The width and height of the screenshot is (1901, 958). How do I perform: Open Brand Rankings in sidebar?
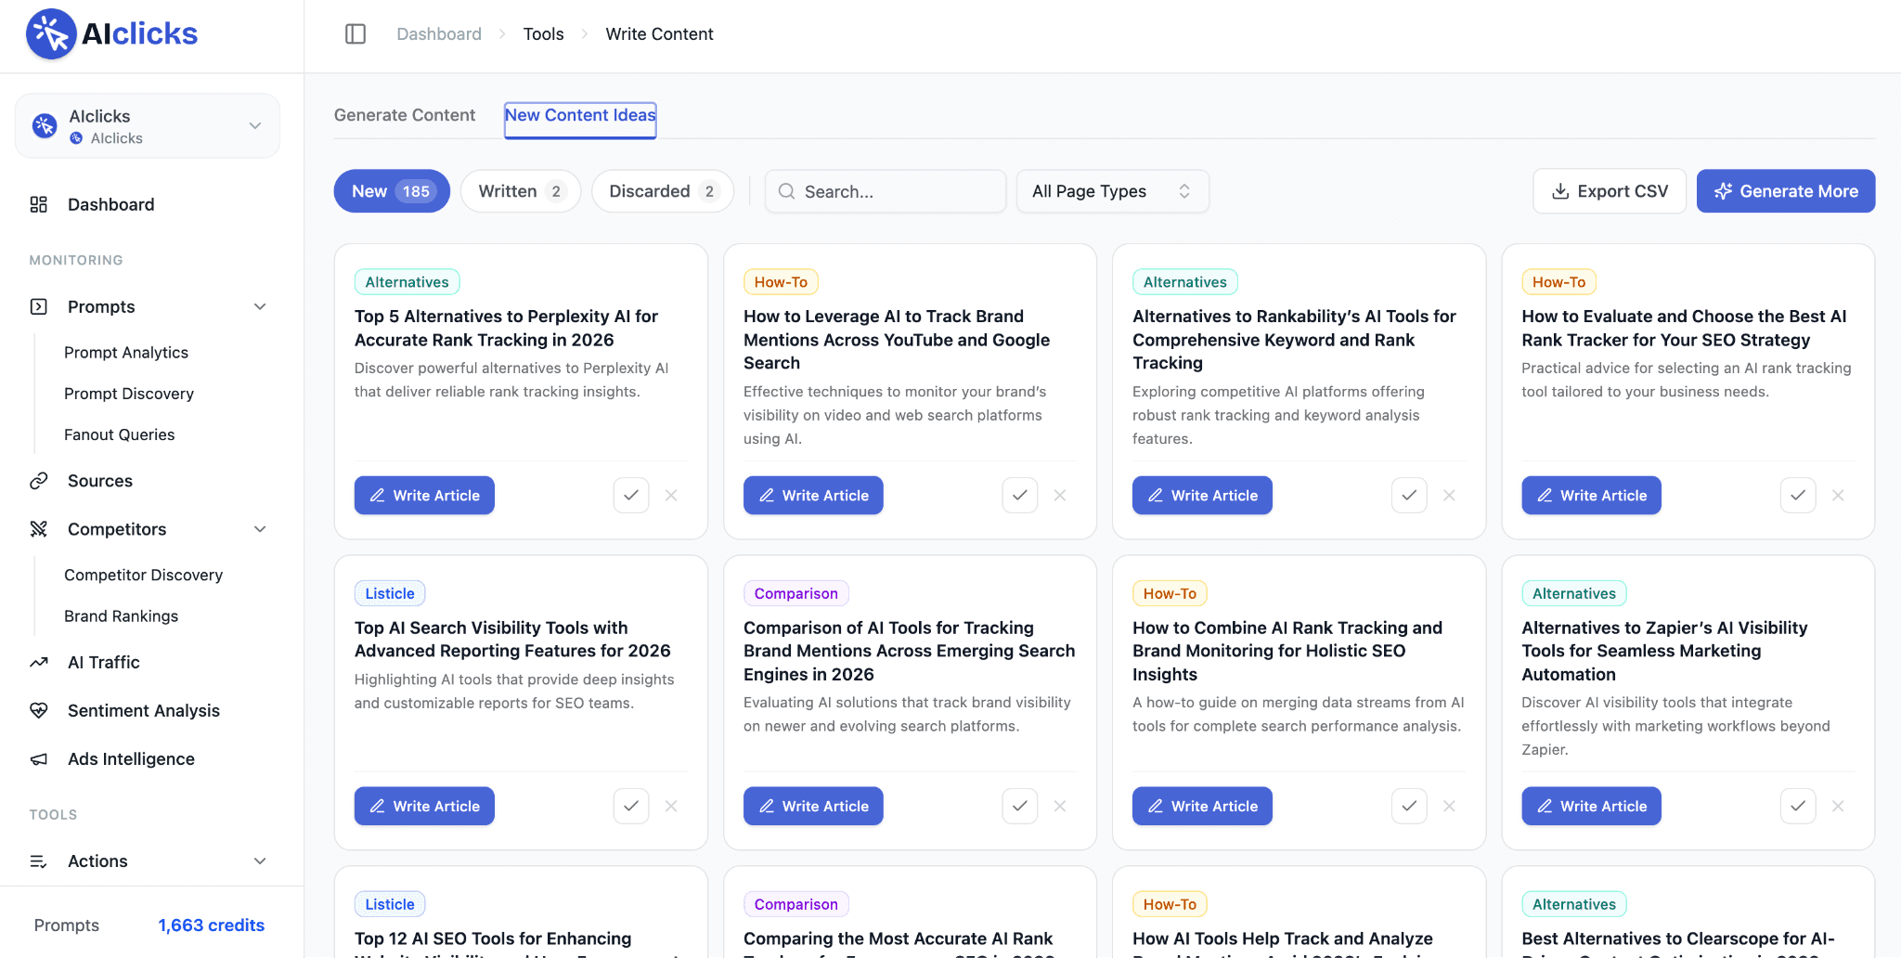[122, 616]
